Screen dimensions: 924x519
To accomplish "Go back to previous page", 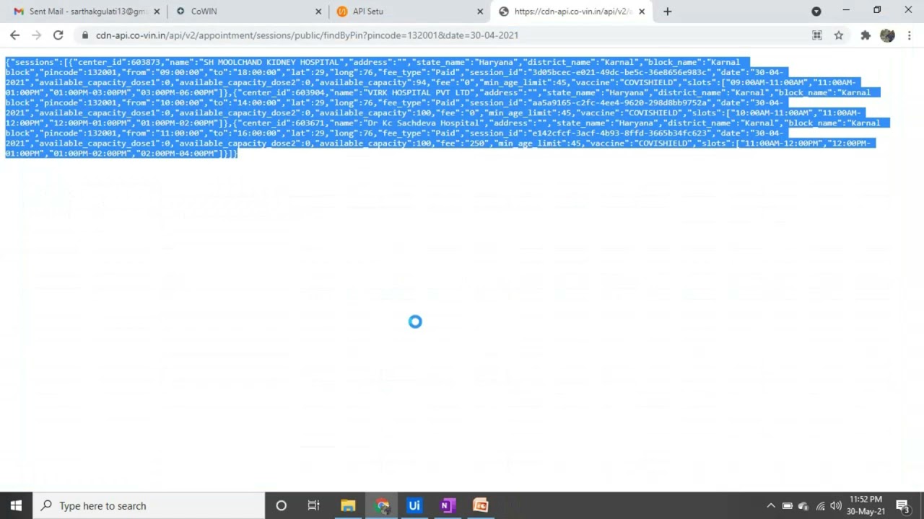I will (14, 35).
